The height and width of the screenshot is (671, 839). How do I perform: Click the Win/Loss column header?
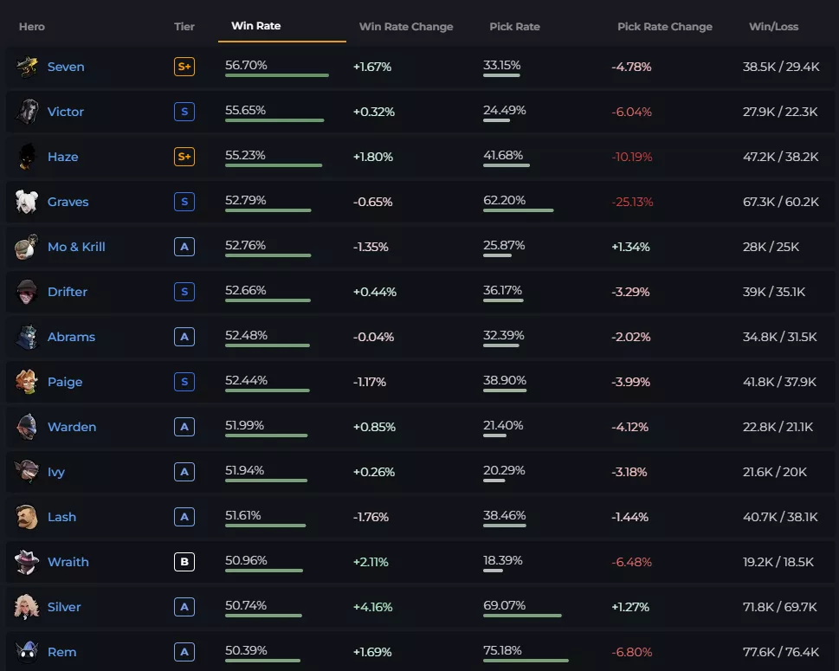773,27
